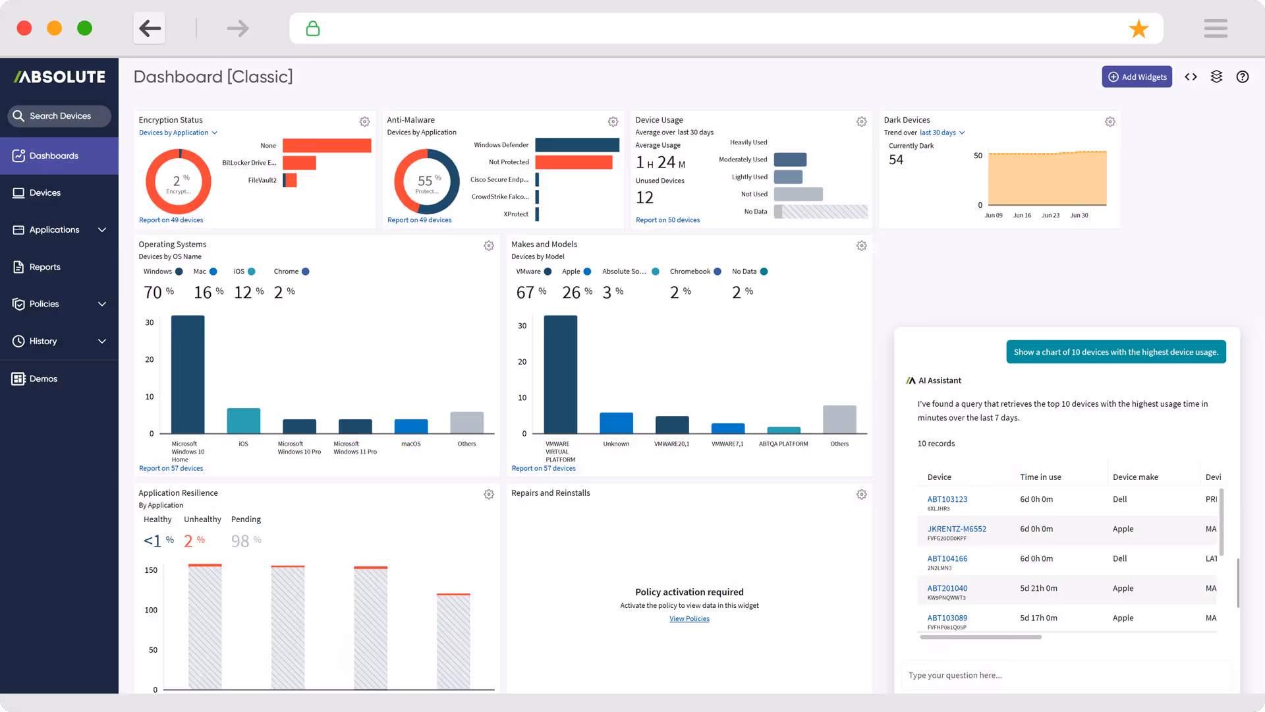Open Makes and Models widget settings gear
This screenshot has height=712, width=1265.
pos(861,246)
